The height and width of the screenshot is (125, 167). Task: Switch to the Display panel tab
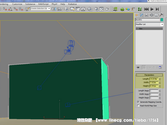(x=156, y=15)
